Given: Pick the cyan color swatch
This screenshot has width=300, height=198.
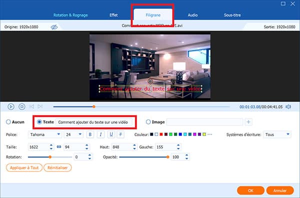Looking at the screenshot, I should pyautogui.click(x=185, y=134).
